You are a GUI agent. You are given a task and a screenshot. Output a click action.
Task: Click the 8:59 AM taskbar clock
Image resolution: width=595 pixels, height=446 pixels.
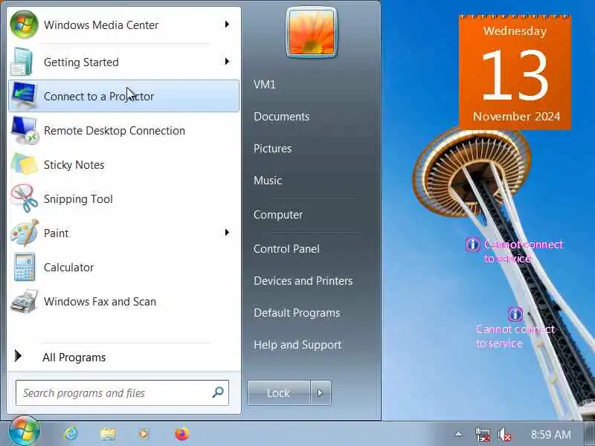550,434
